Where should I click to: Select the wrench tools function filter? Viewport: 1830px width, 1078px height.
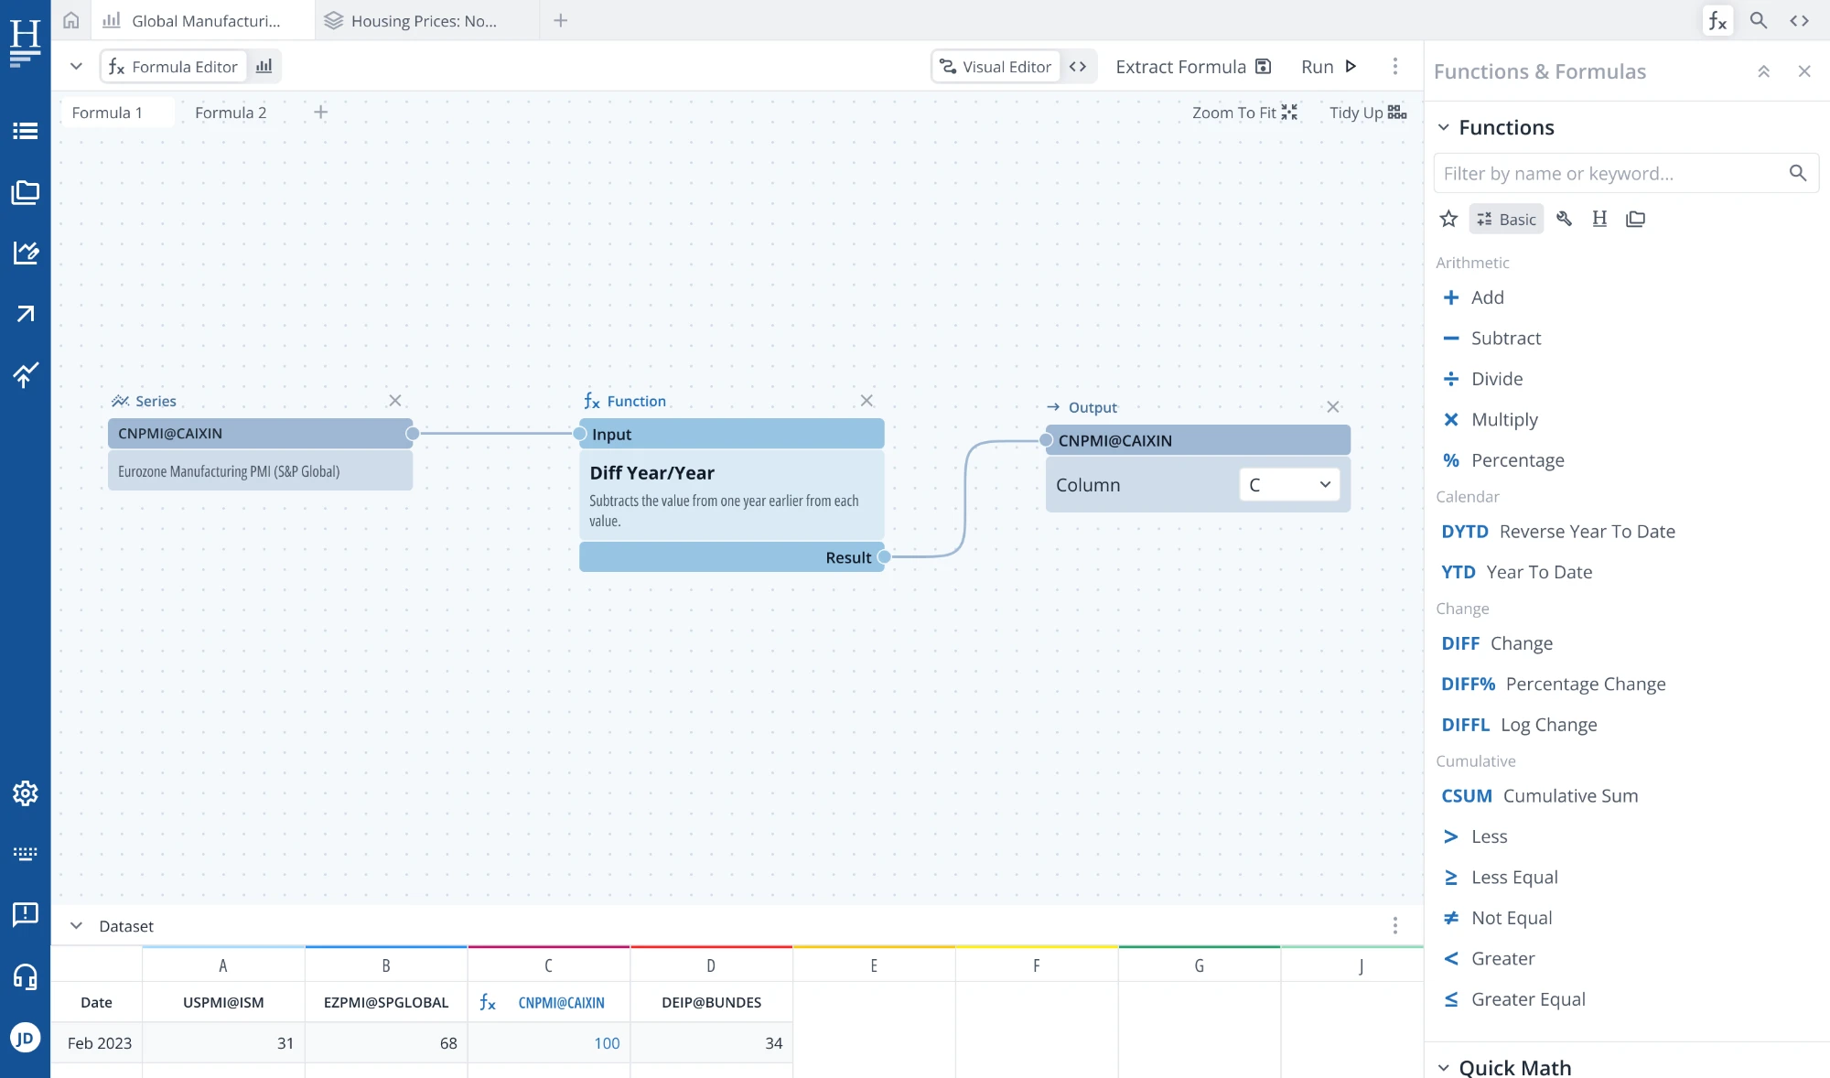tap(1565, 219)
